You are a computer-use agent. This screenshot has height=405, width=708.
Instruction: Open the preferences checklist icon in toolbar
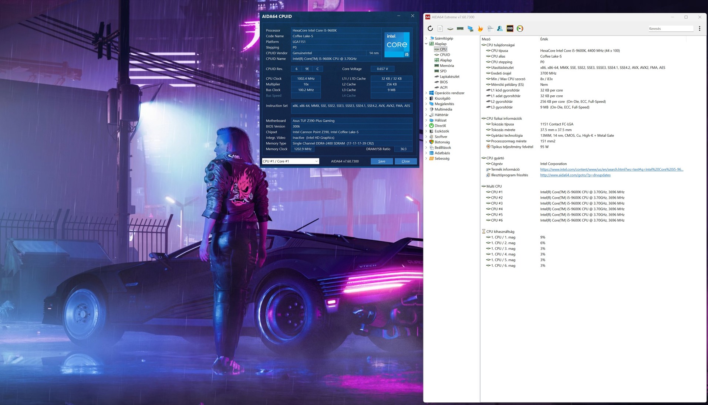point(490,28)
